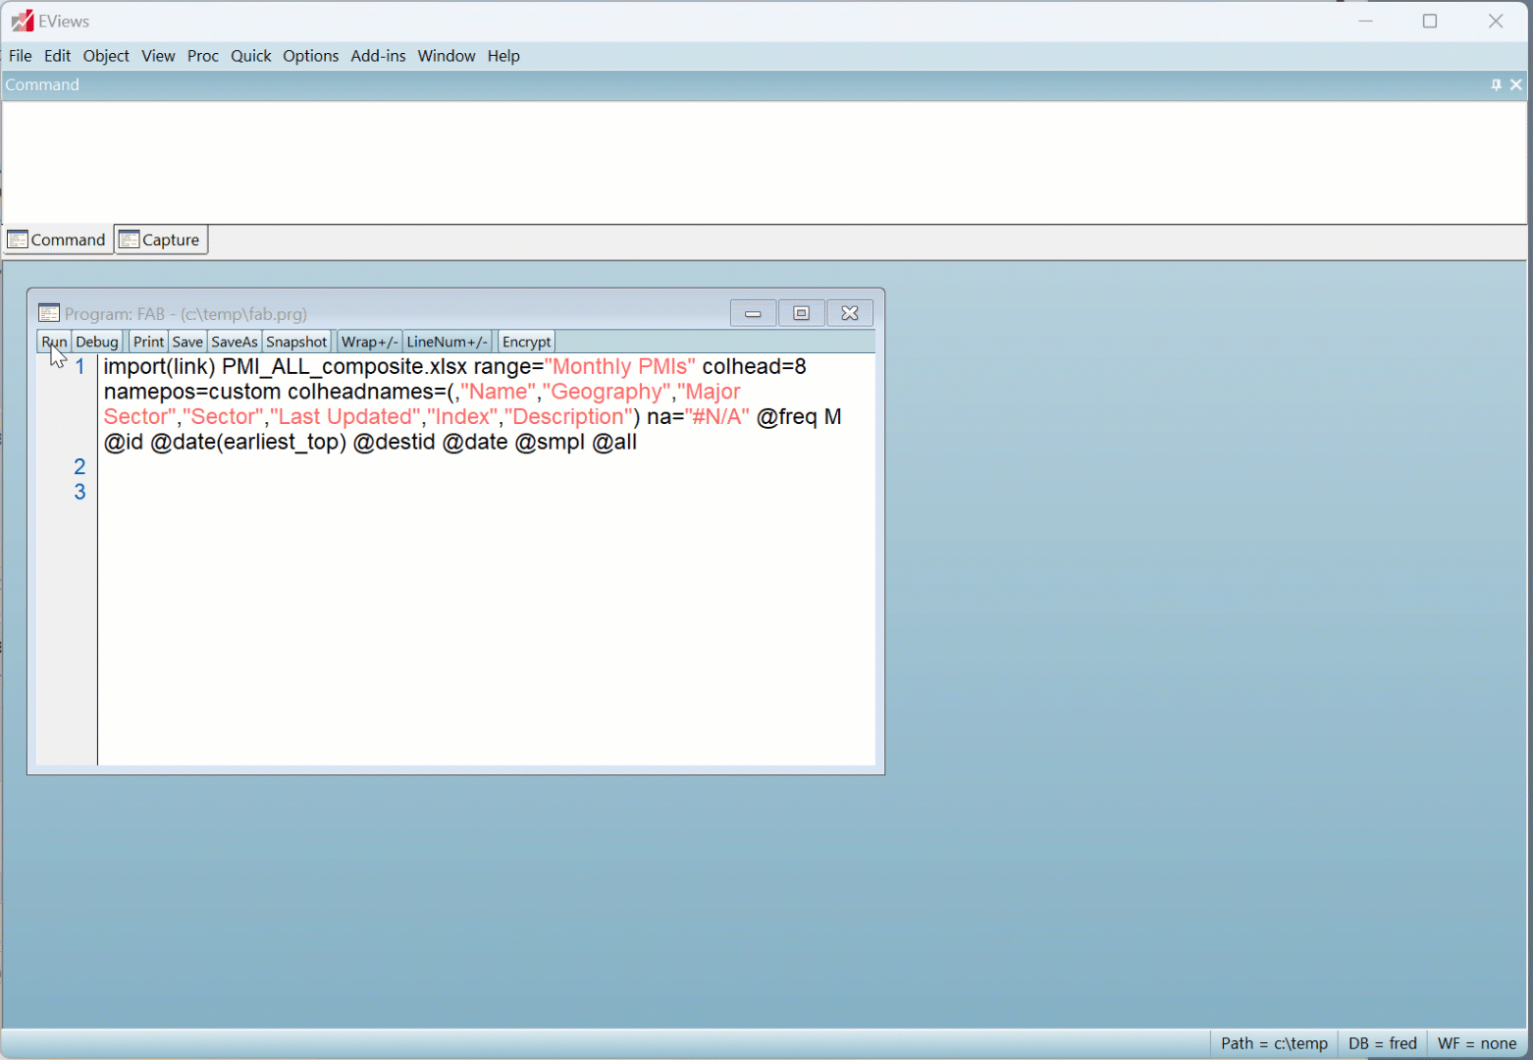Screen dimensions: 1533x1060
Task: Select the Command tab
Action: (x=57, y=239)
